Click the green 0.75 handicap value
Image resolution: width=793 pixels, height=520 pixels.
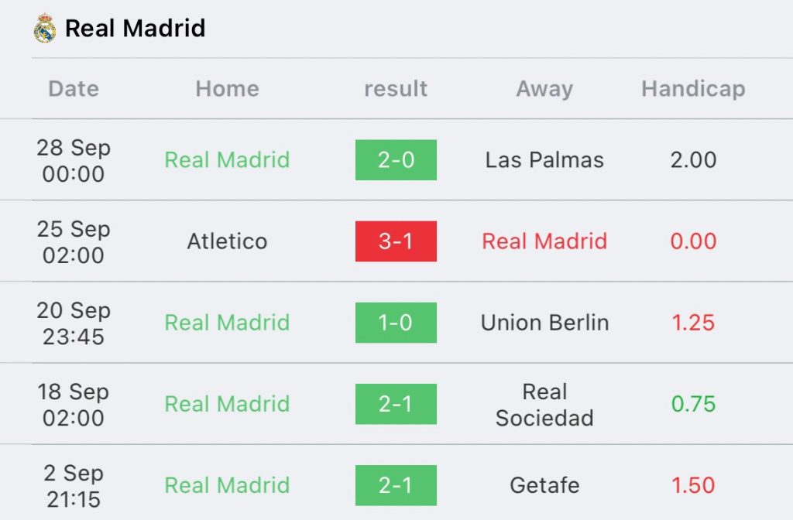(x=693, y=404)
